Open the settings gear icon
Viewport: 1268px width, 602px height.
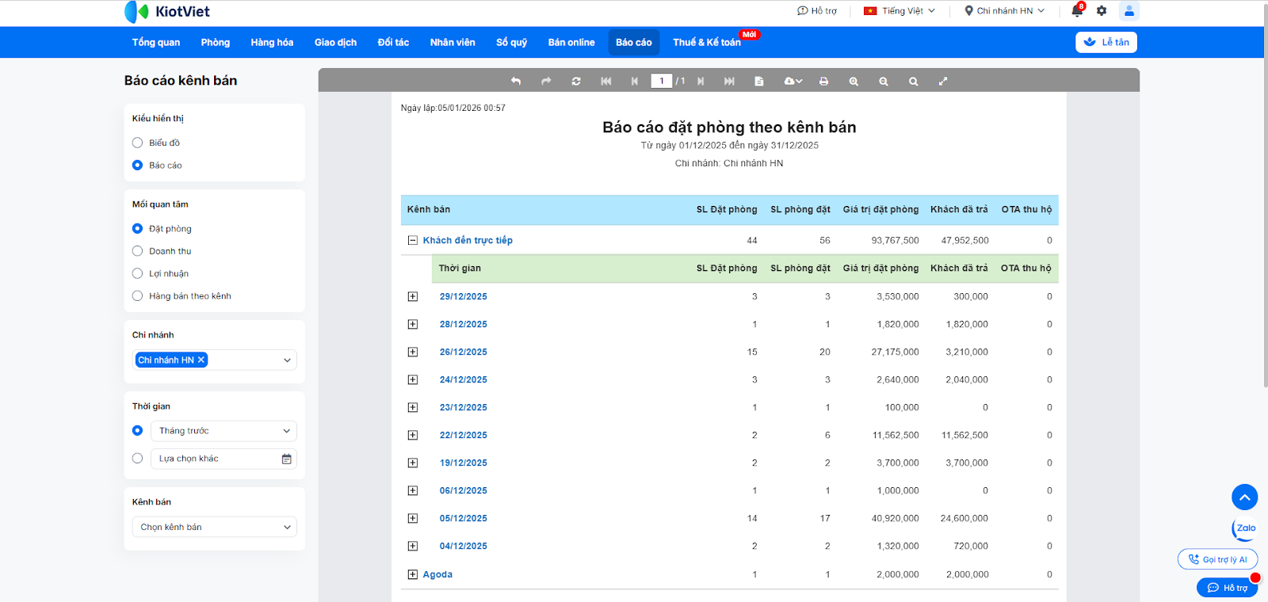point(1102,11)
